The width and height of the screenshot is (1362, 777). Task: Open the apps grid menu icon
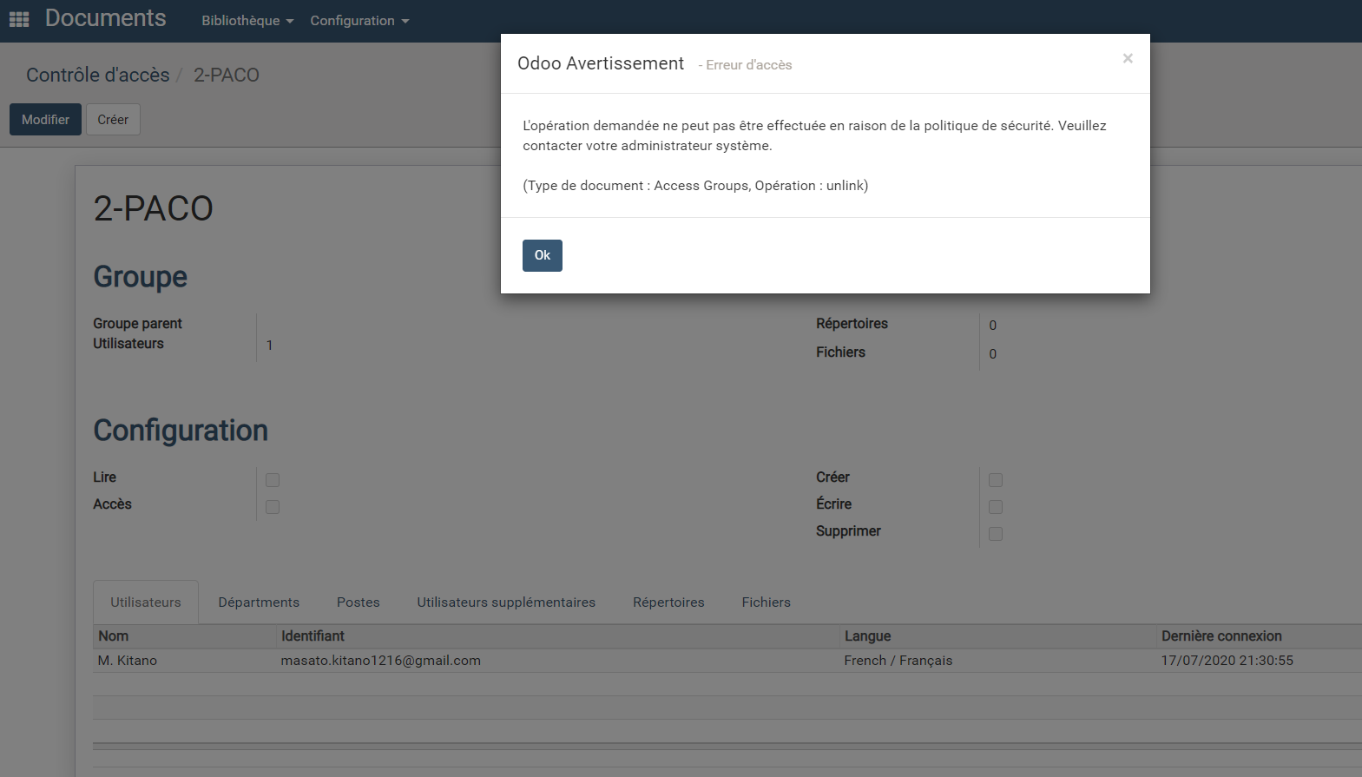pyautogui.click(x=19, y=19)
